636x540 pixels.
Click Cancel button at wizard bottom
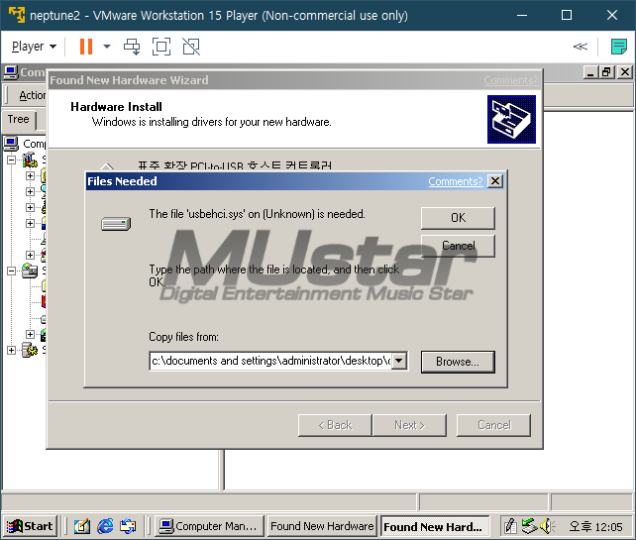(493, 425)
